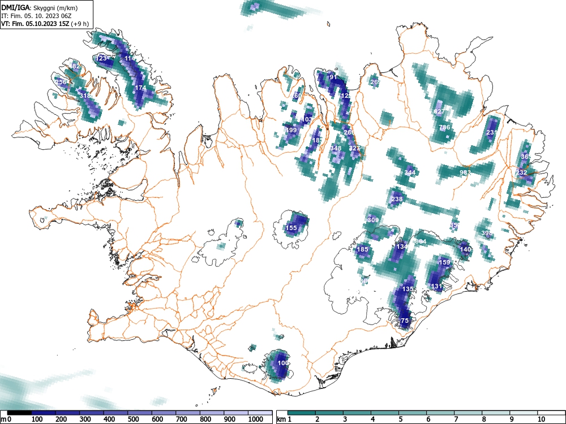The height and width of the screenshot is (424, 566).
Task: Click the teal swatch between 4 and 5 km
Action: (385, 413)
